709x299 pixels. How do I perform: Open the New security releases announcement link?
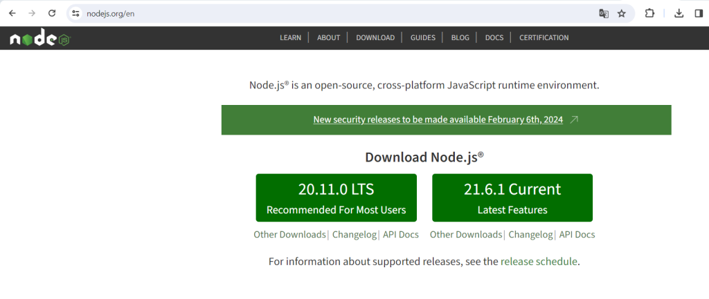(438, 120)
